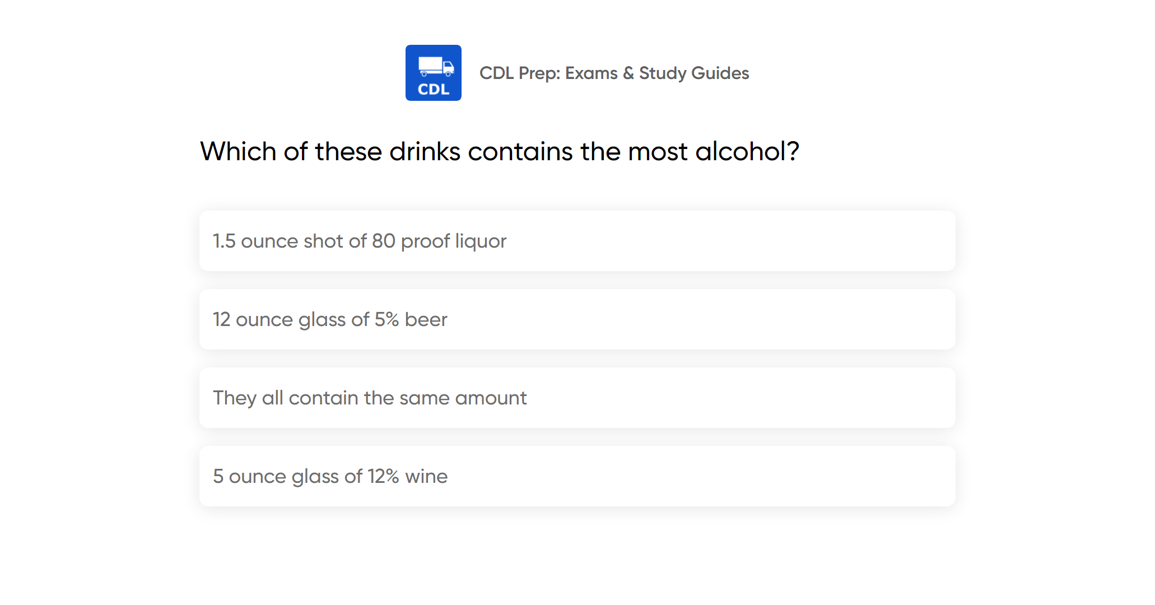1155x605 pixels.
Task: Select '1.5 ounce shot of 80 proof liquor'
Action: (x=359, y=241)
